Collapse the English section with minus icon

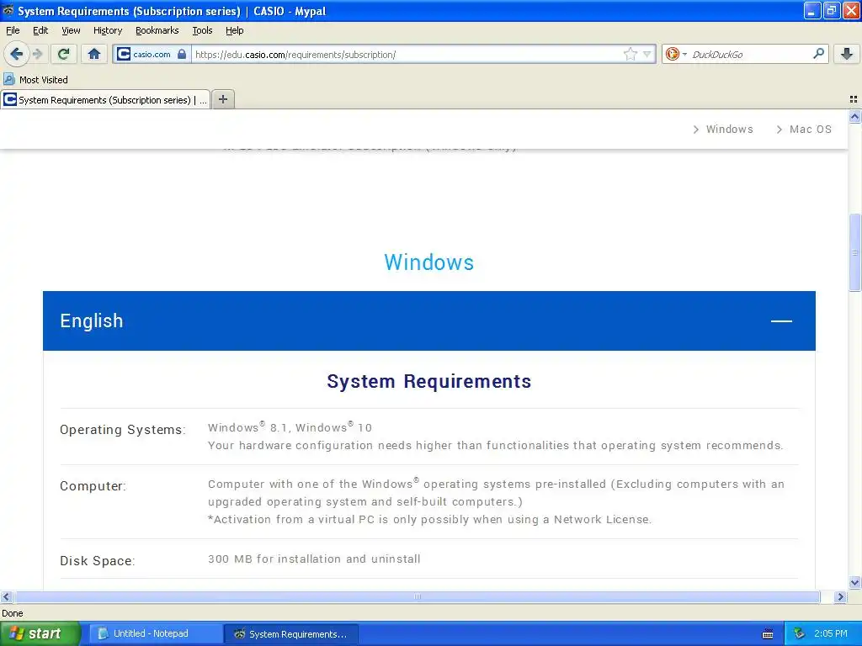[781, 320]
